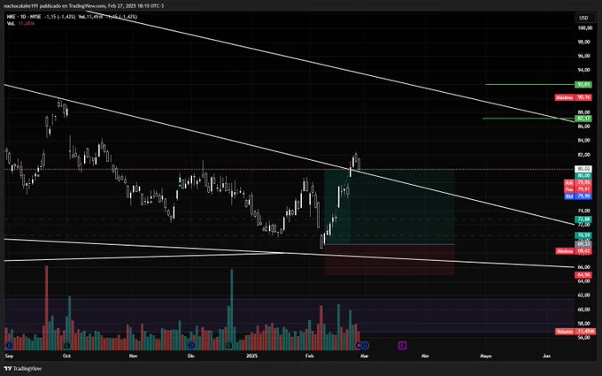Click the 94,00 price axis label

[584, 70]
